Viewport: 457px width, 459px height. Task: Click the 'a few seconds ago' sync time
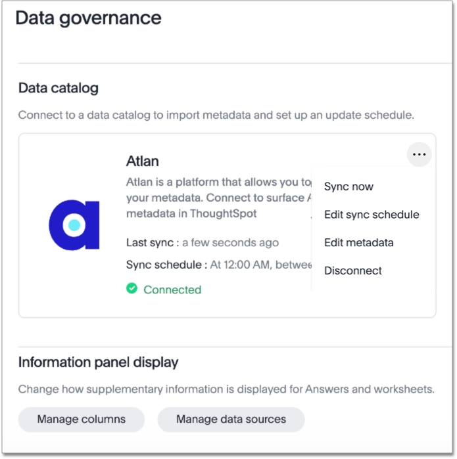pos(230,242)
